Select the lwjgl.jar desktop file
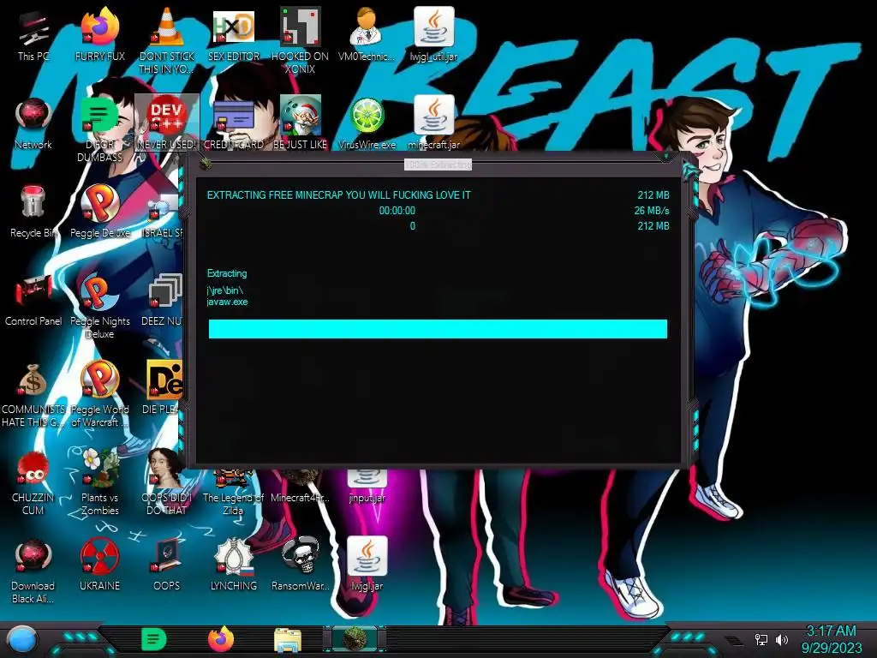877x658 pixels. pyautogui.click(x=367, y=565)
